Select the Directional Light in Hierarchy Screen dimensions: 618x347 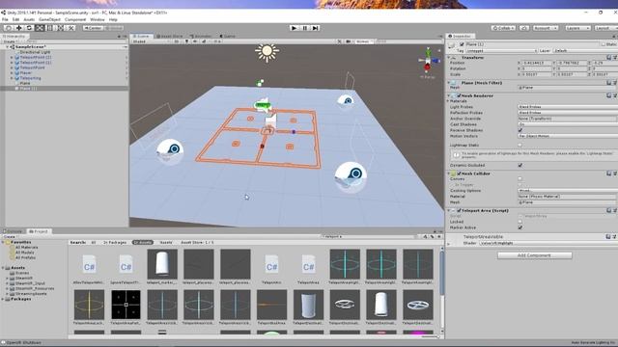[35, 52]
